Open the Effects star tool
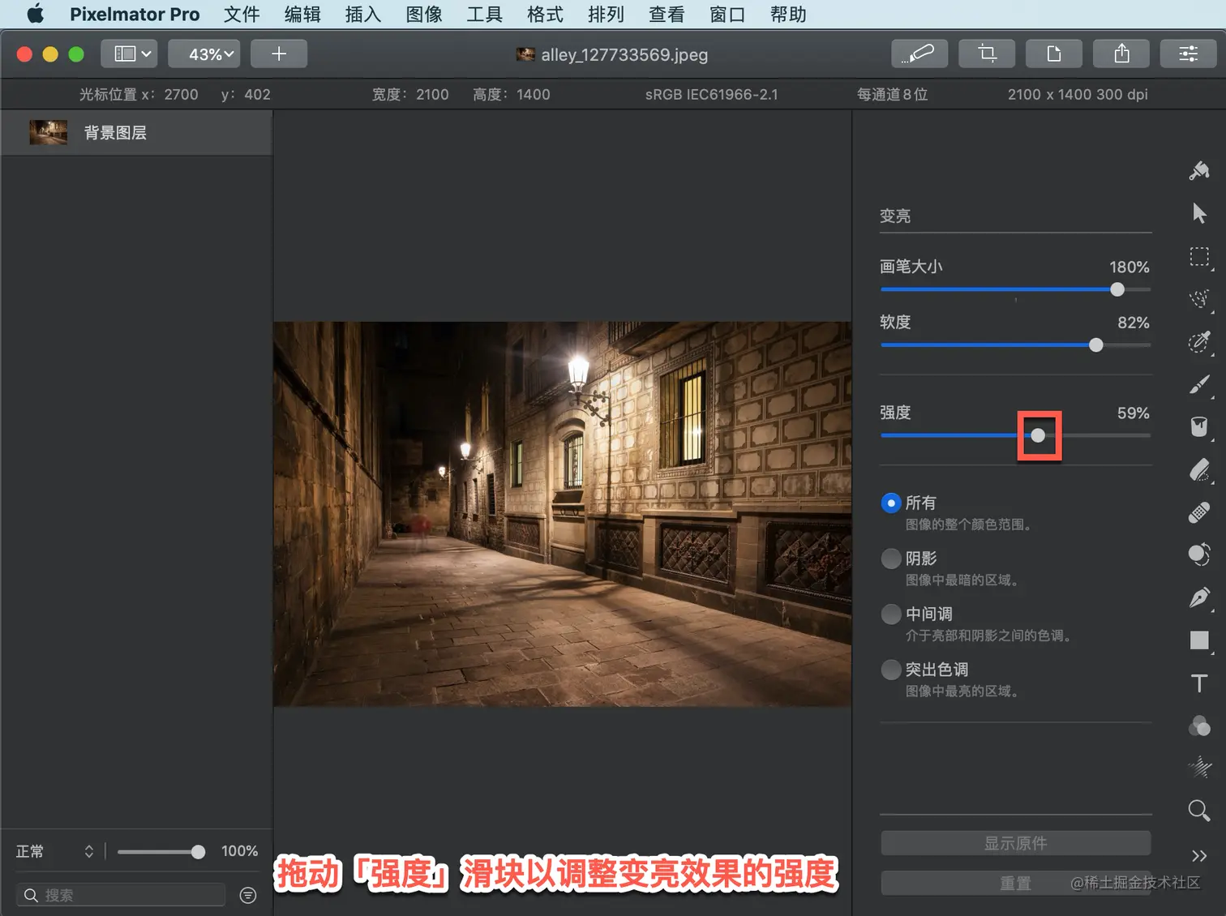This screenshot has width=1226, height=916. [1199, 767]
